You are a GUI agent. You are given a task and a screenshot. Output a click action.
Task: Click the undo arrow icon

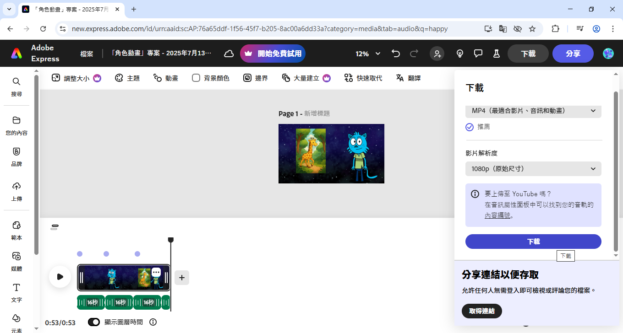click(396, 54)
